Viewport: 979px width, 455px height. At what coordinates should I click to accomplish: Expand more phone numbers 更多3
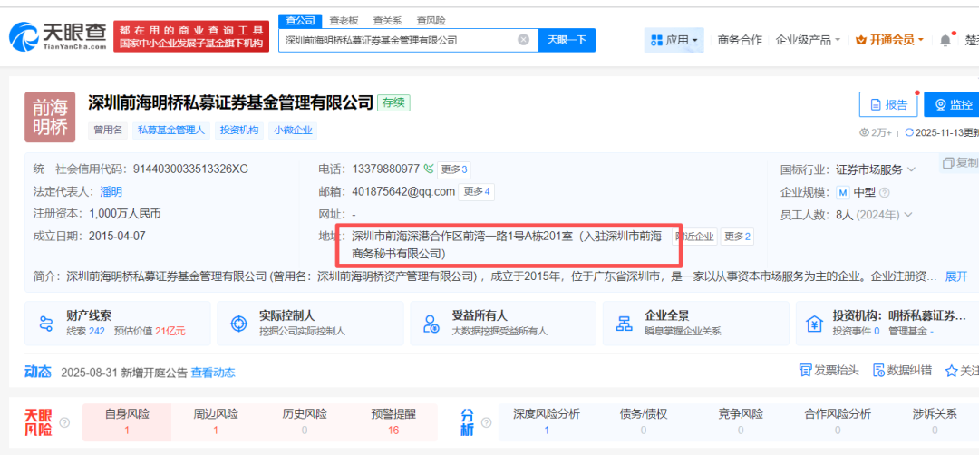[x=453, y=169]
